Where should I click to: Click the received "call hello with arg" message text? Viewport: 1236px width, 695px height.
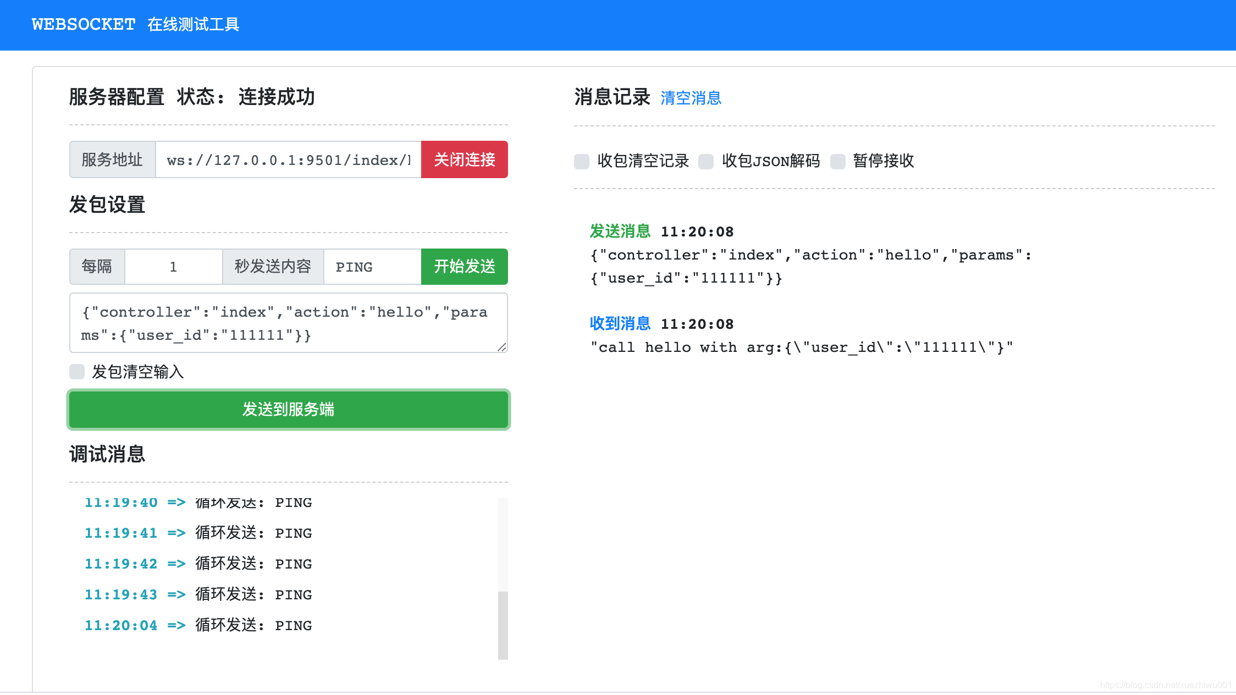point(801,347)
